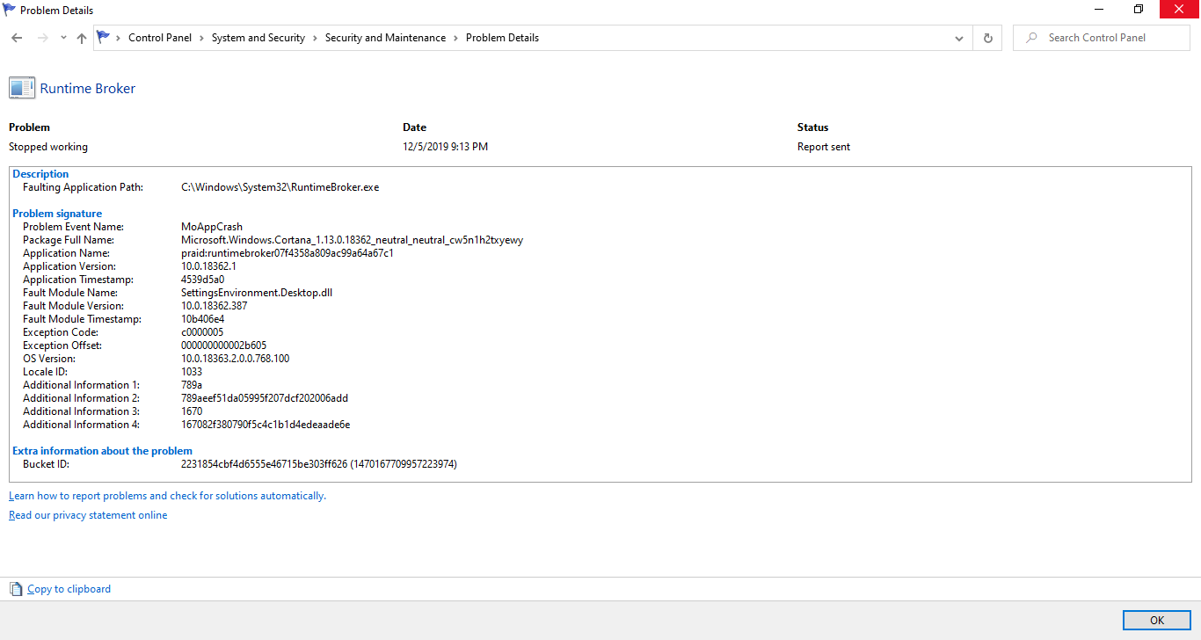Open Read our privacy statement online
1201x640 pixels.
point(88,515)
